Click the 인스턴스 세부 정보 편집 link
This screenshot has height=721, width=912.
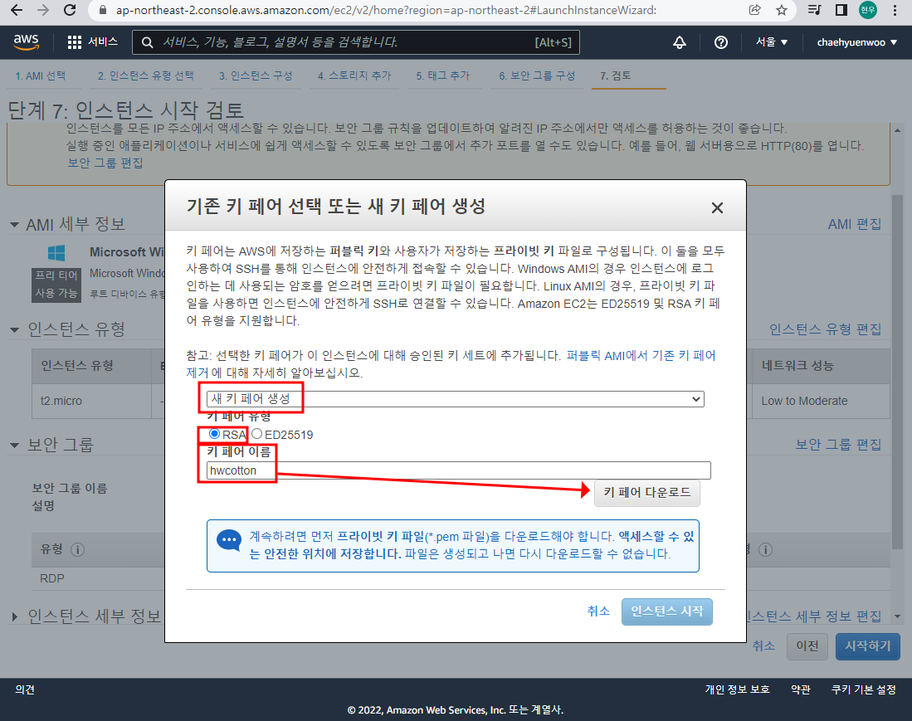(x=814, y=616)
